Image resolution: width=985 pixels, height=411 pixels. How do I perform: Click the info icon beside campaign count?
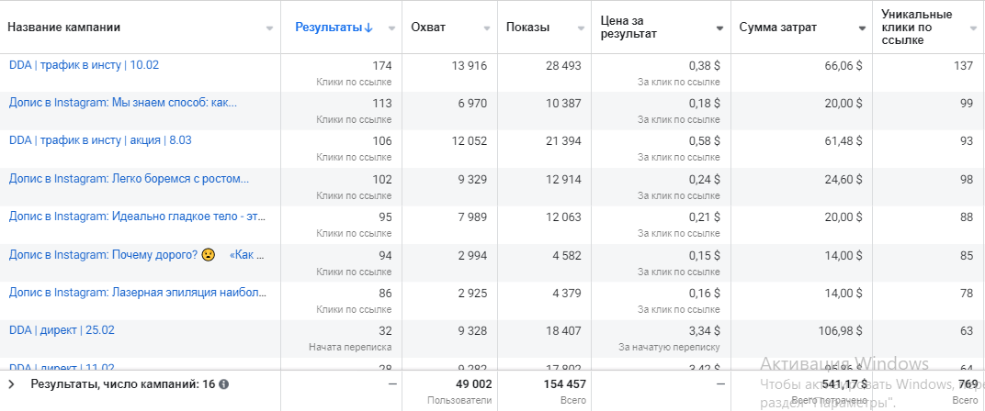224,384
